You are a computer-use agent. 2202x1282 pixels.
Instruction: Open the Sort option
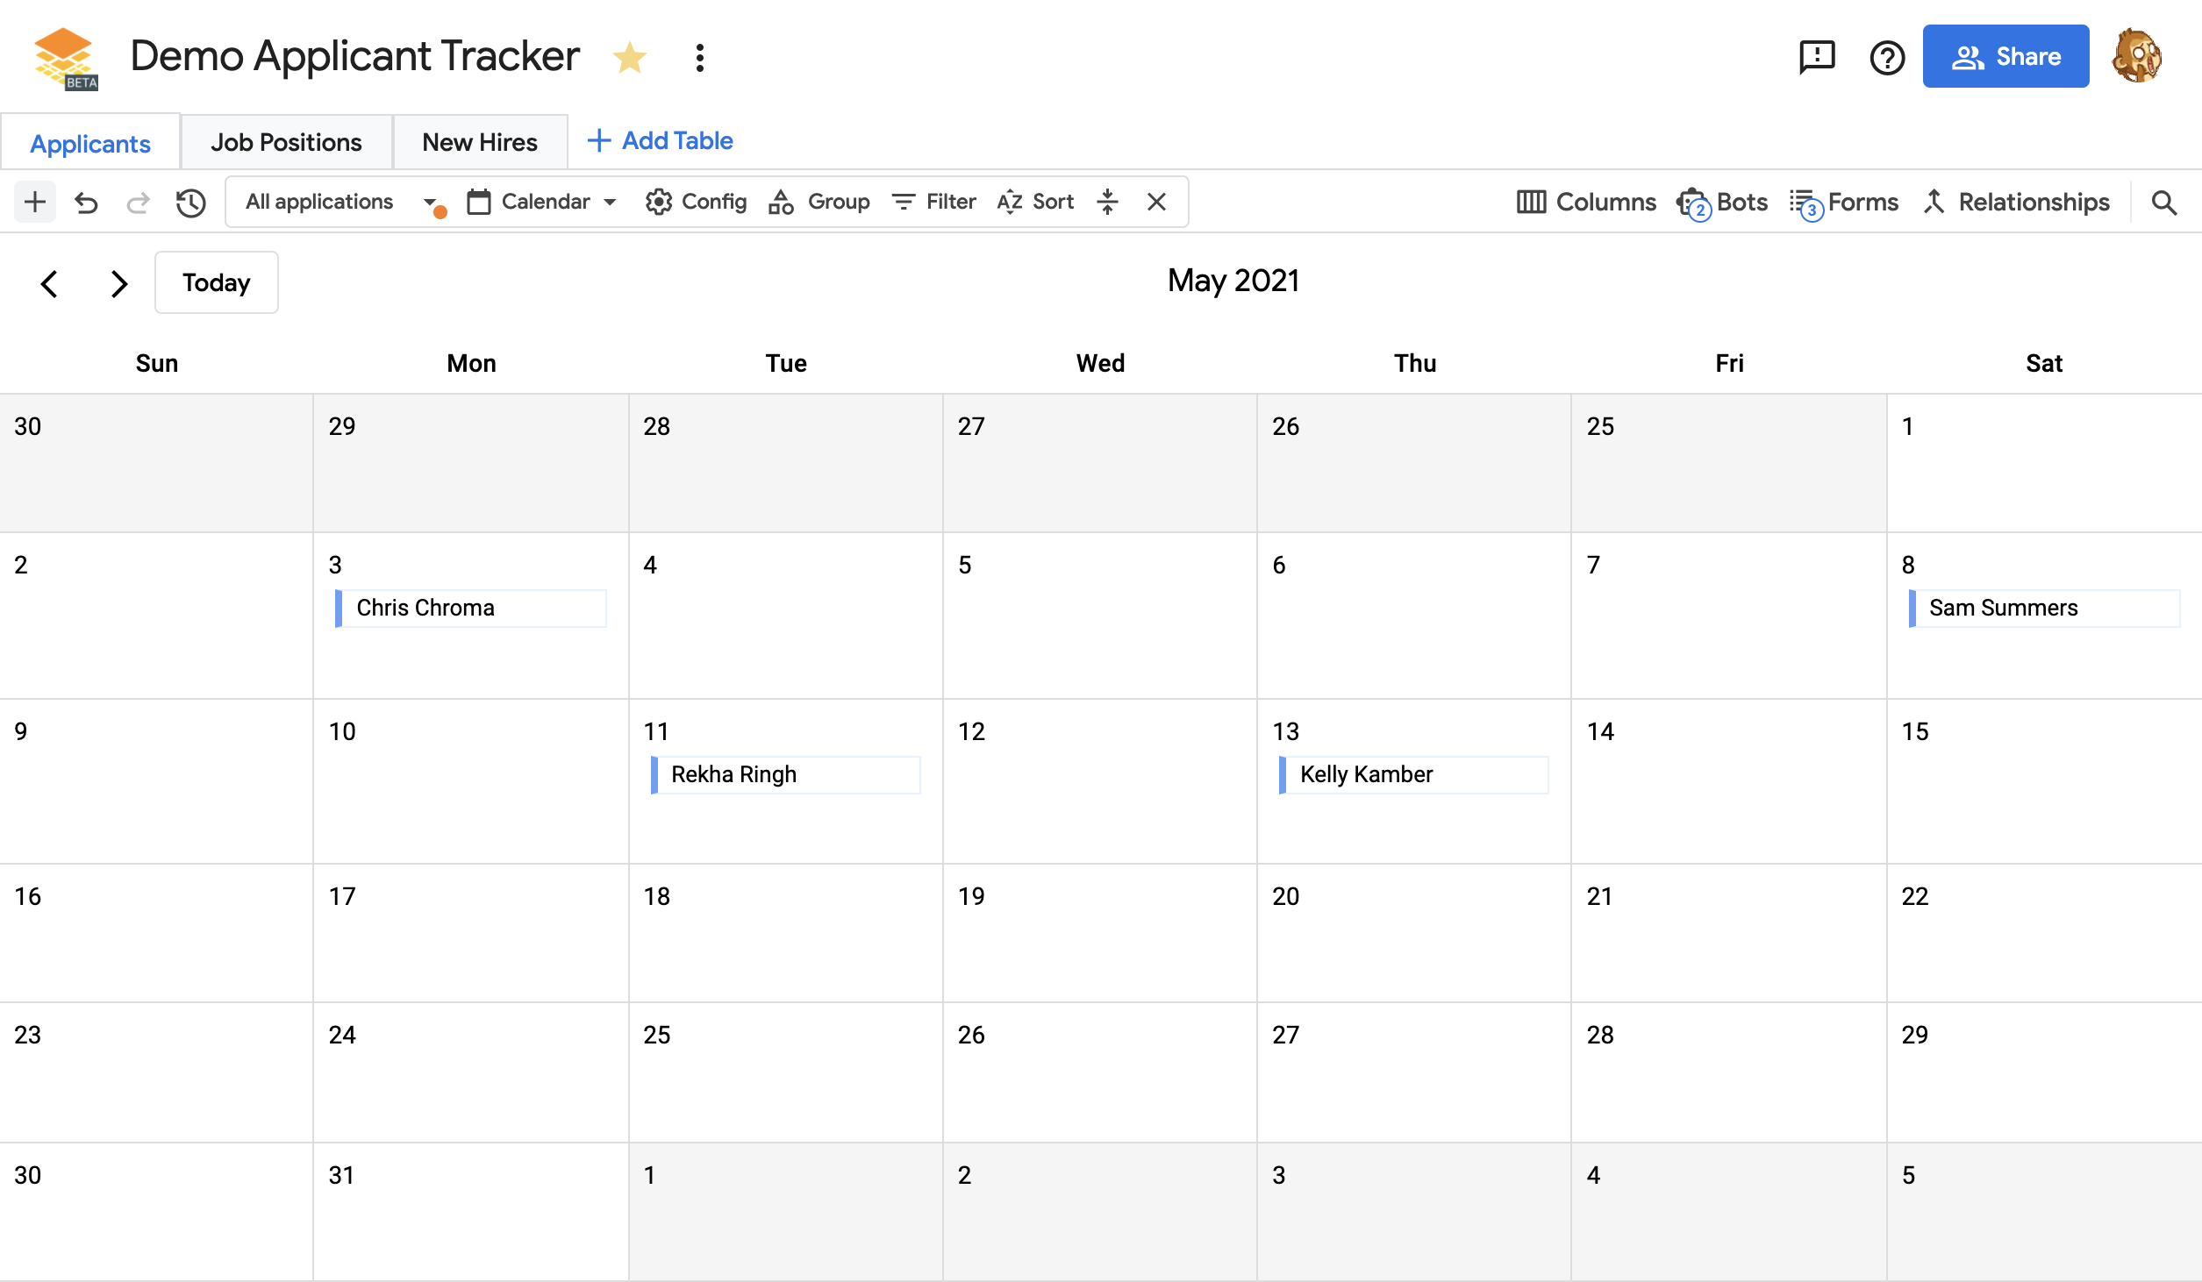coord(1035,202)
